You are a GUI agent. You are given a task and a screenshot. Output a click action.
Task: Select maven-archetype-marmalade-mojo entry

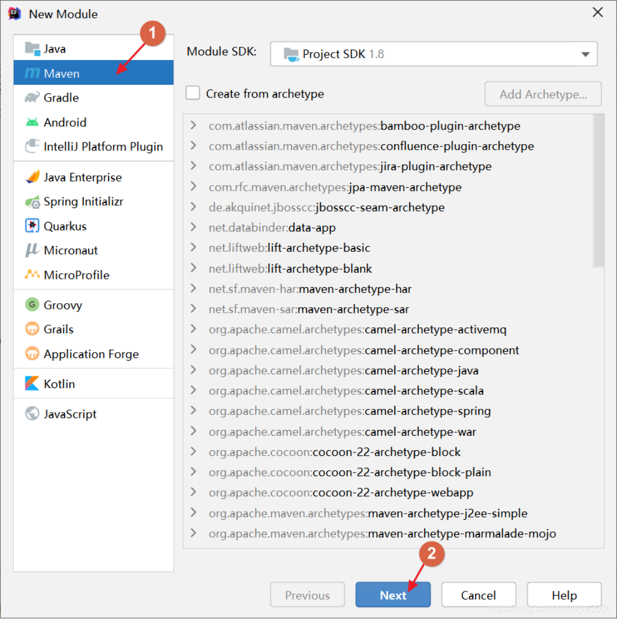tap(383, 533)
